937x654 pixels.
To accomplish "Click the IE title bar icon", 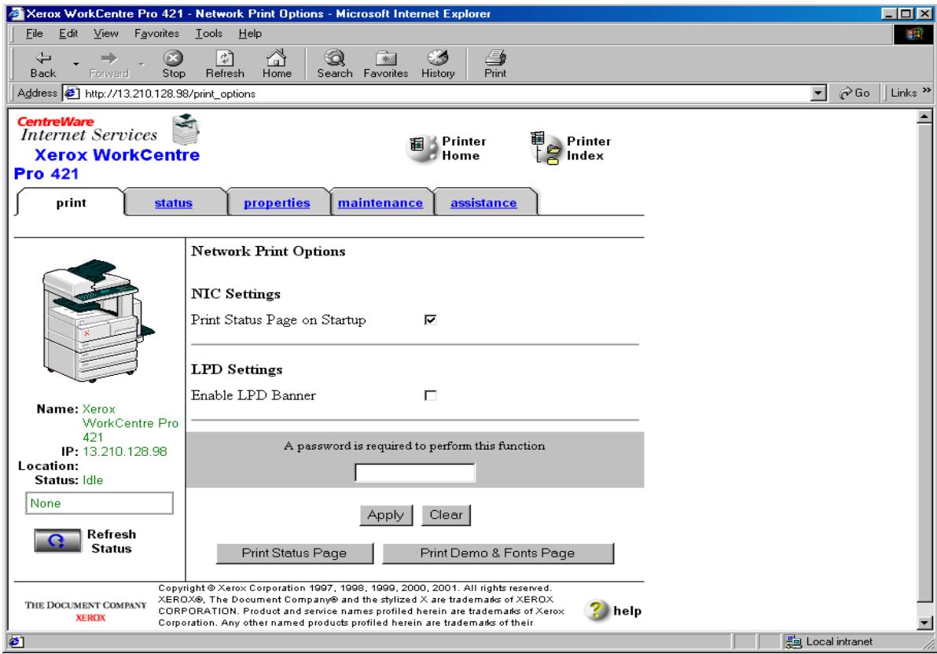I will point(16,13).
